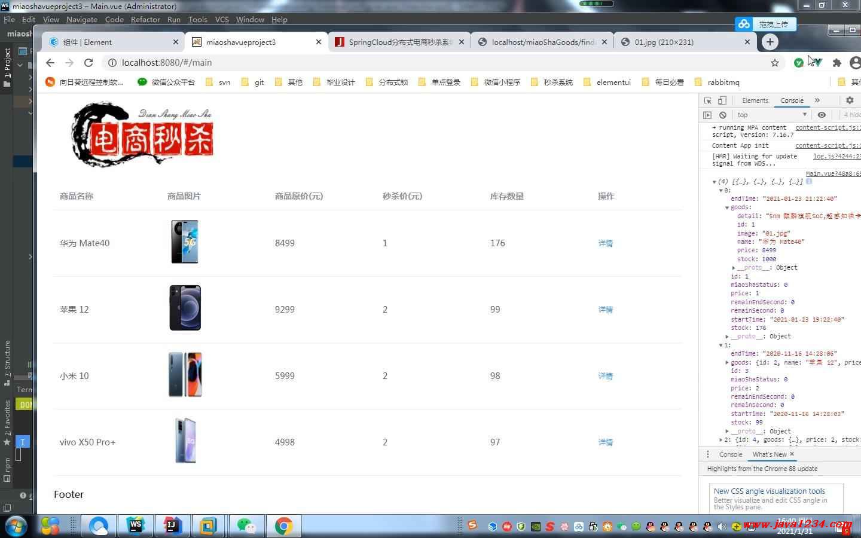
Task: Open the details link for 华为 Mate40
Action: tap(606, 243)
